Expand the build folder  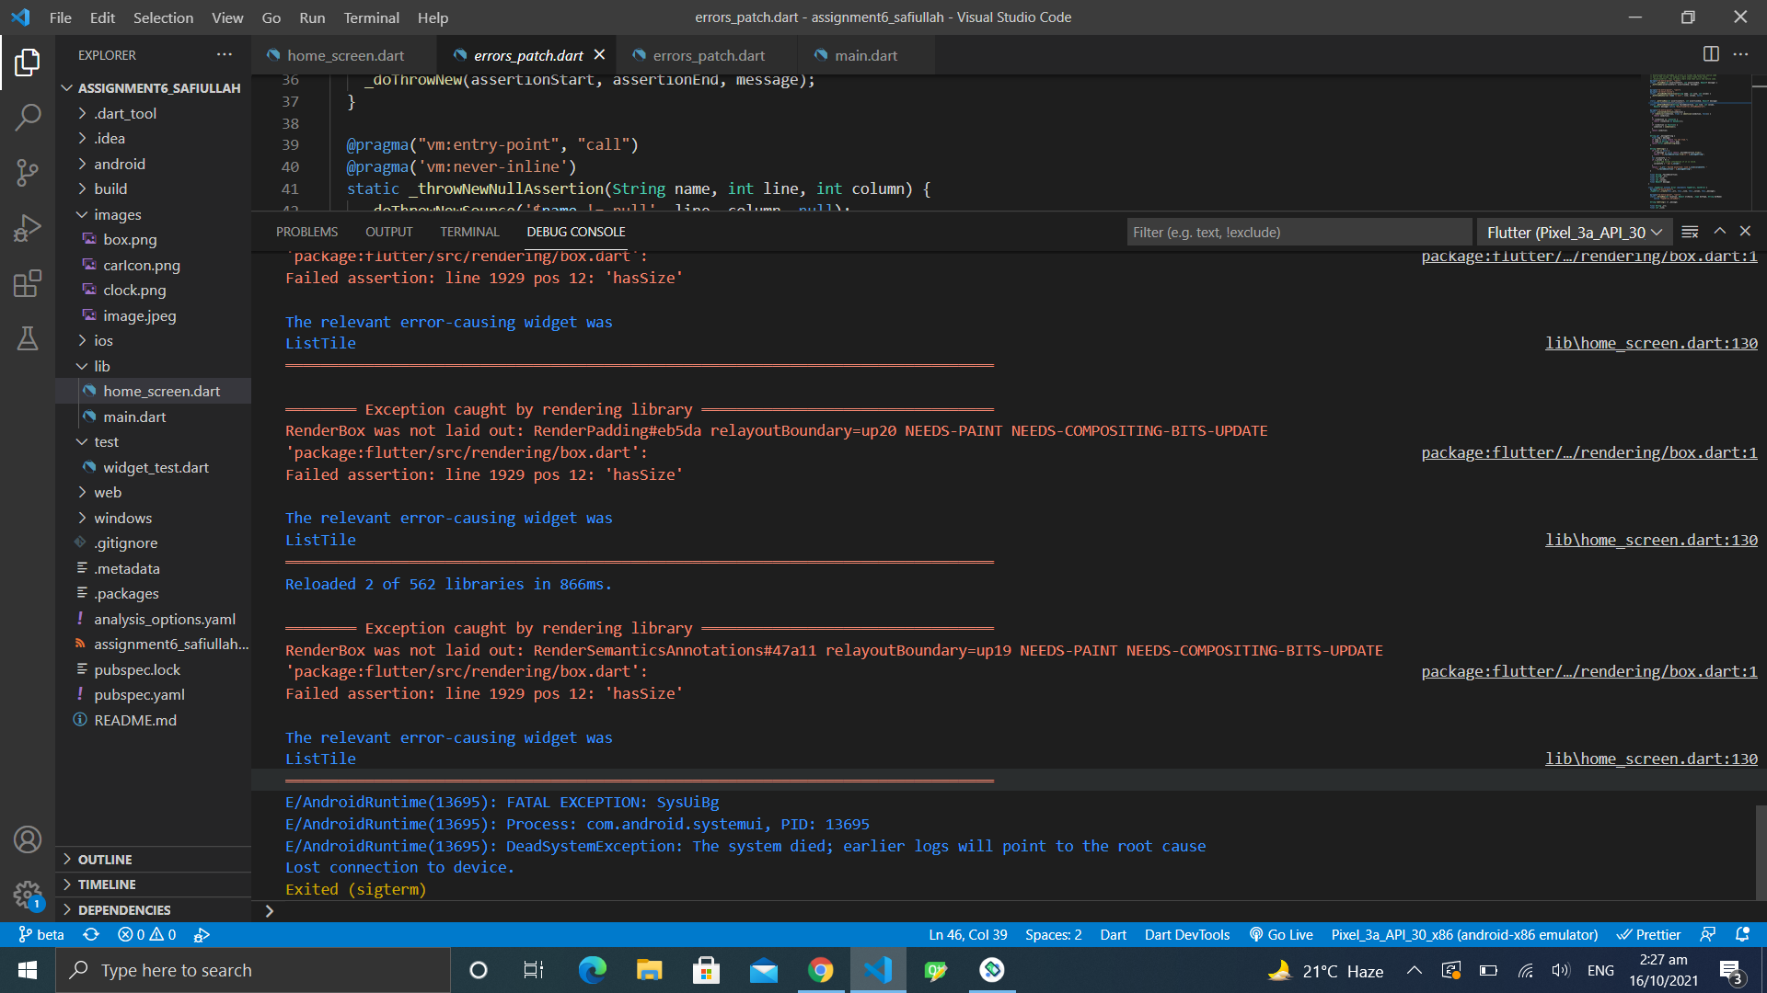tap(153, 188)
